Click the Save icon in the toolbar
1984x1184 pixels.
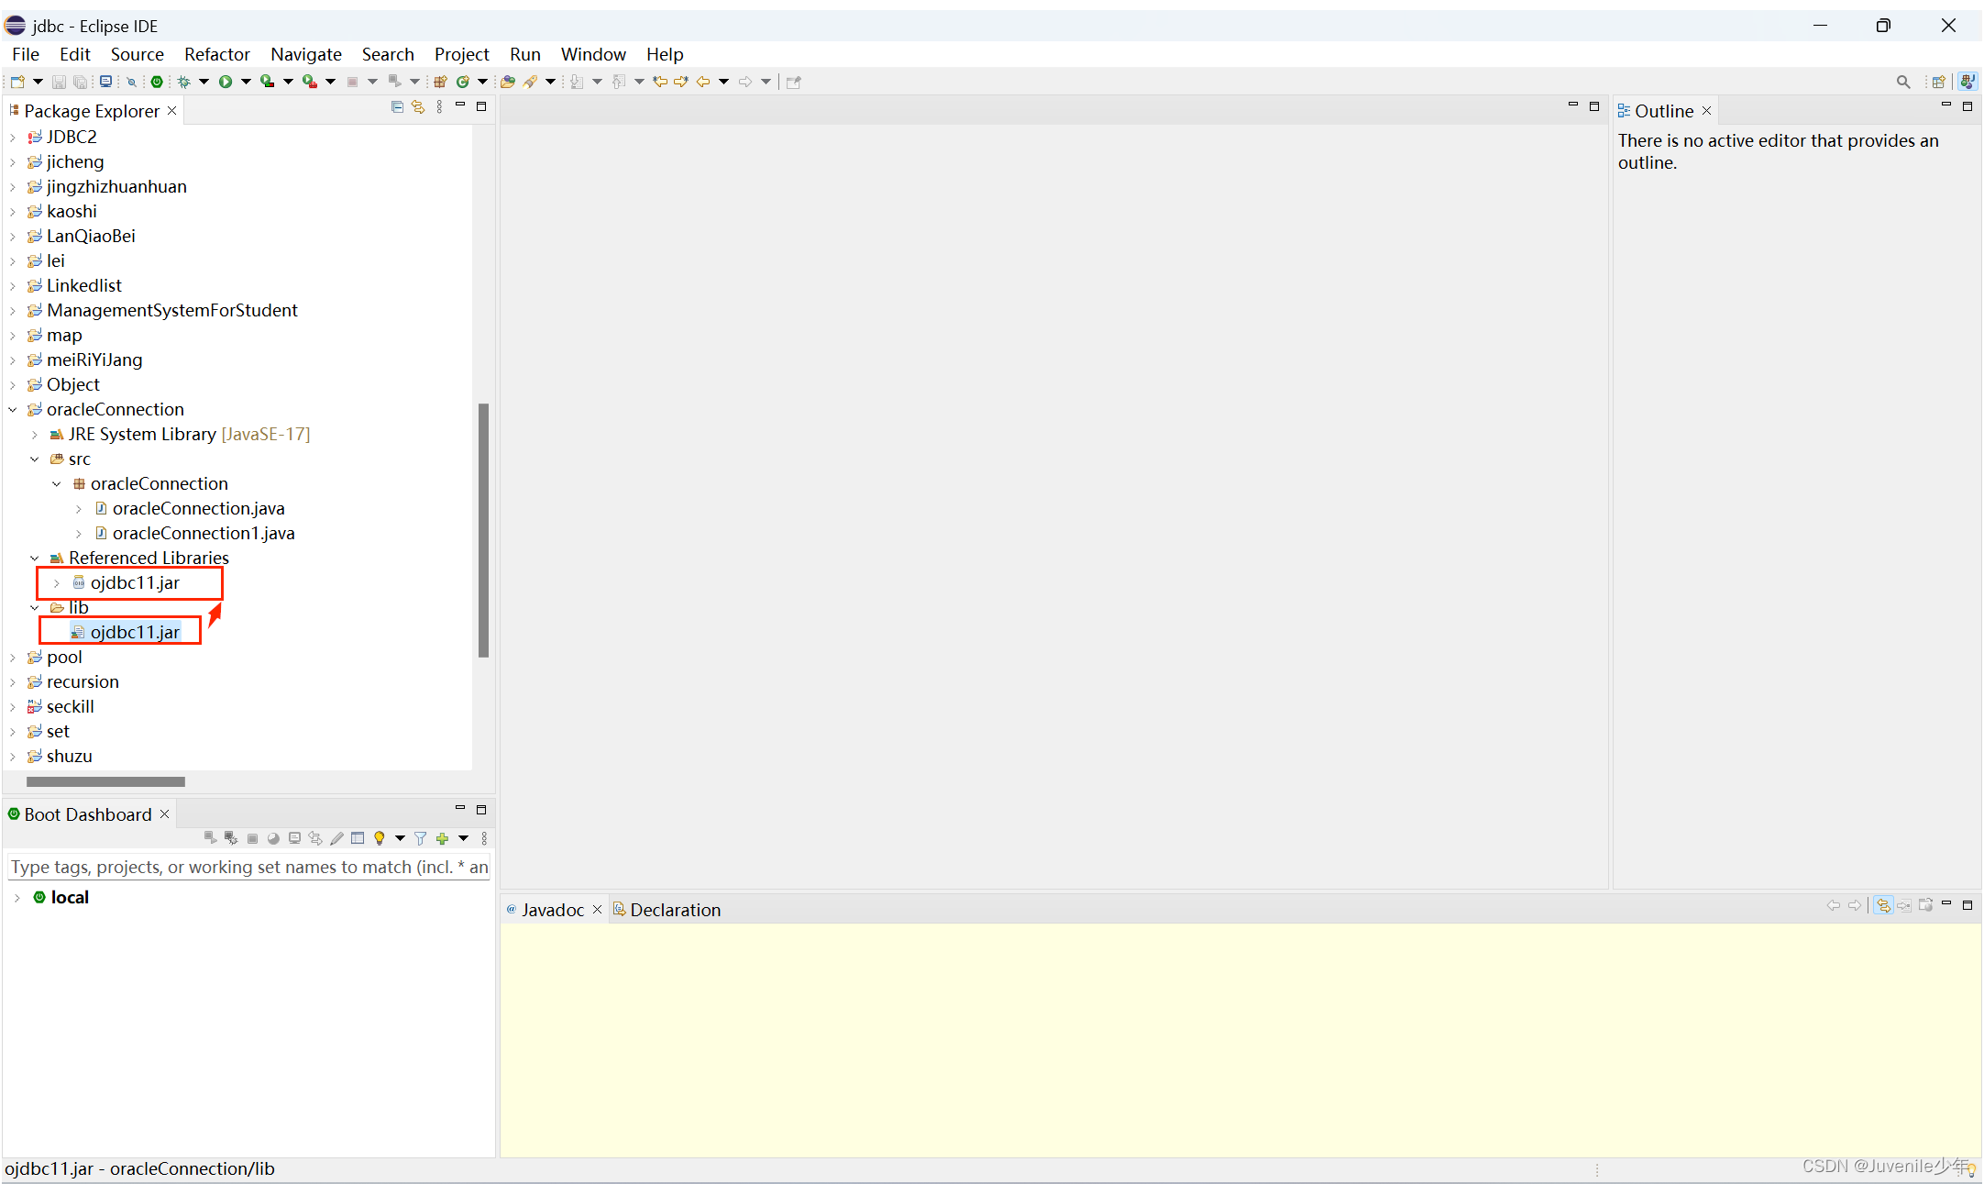(59, 82)
